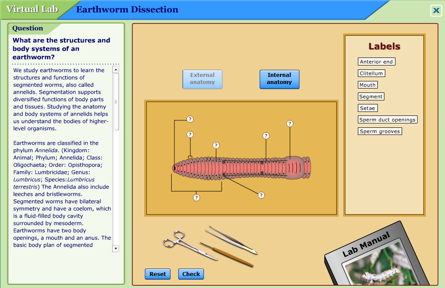Click the 'Earthworm Dissection' title
Viewport: 445px width, 288px height.
(127, 9)
